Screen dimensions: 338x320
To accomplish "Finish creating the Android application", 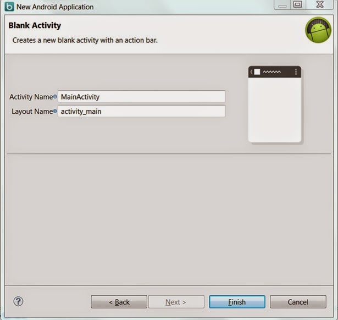I will pyautogui.click(x=237, y=302).
